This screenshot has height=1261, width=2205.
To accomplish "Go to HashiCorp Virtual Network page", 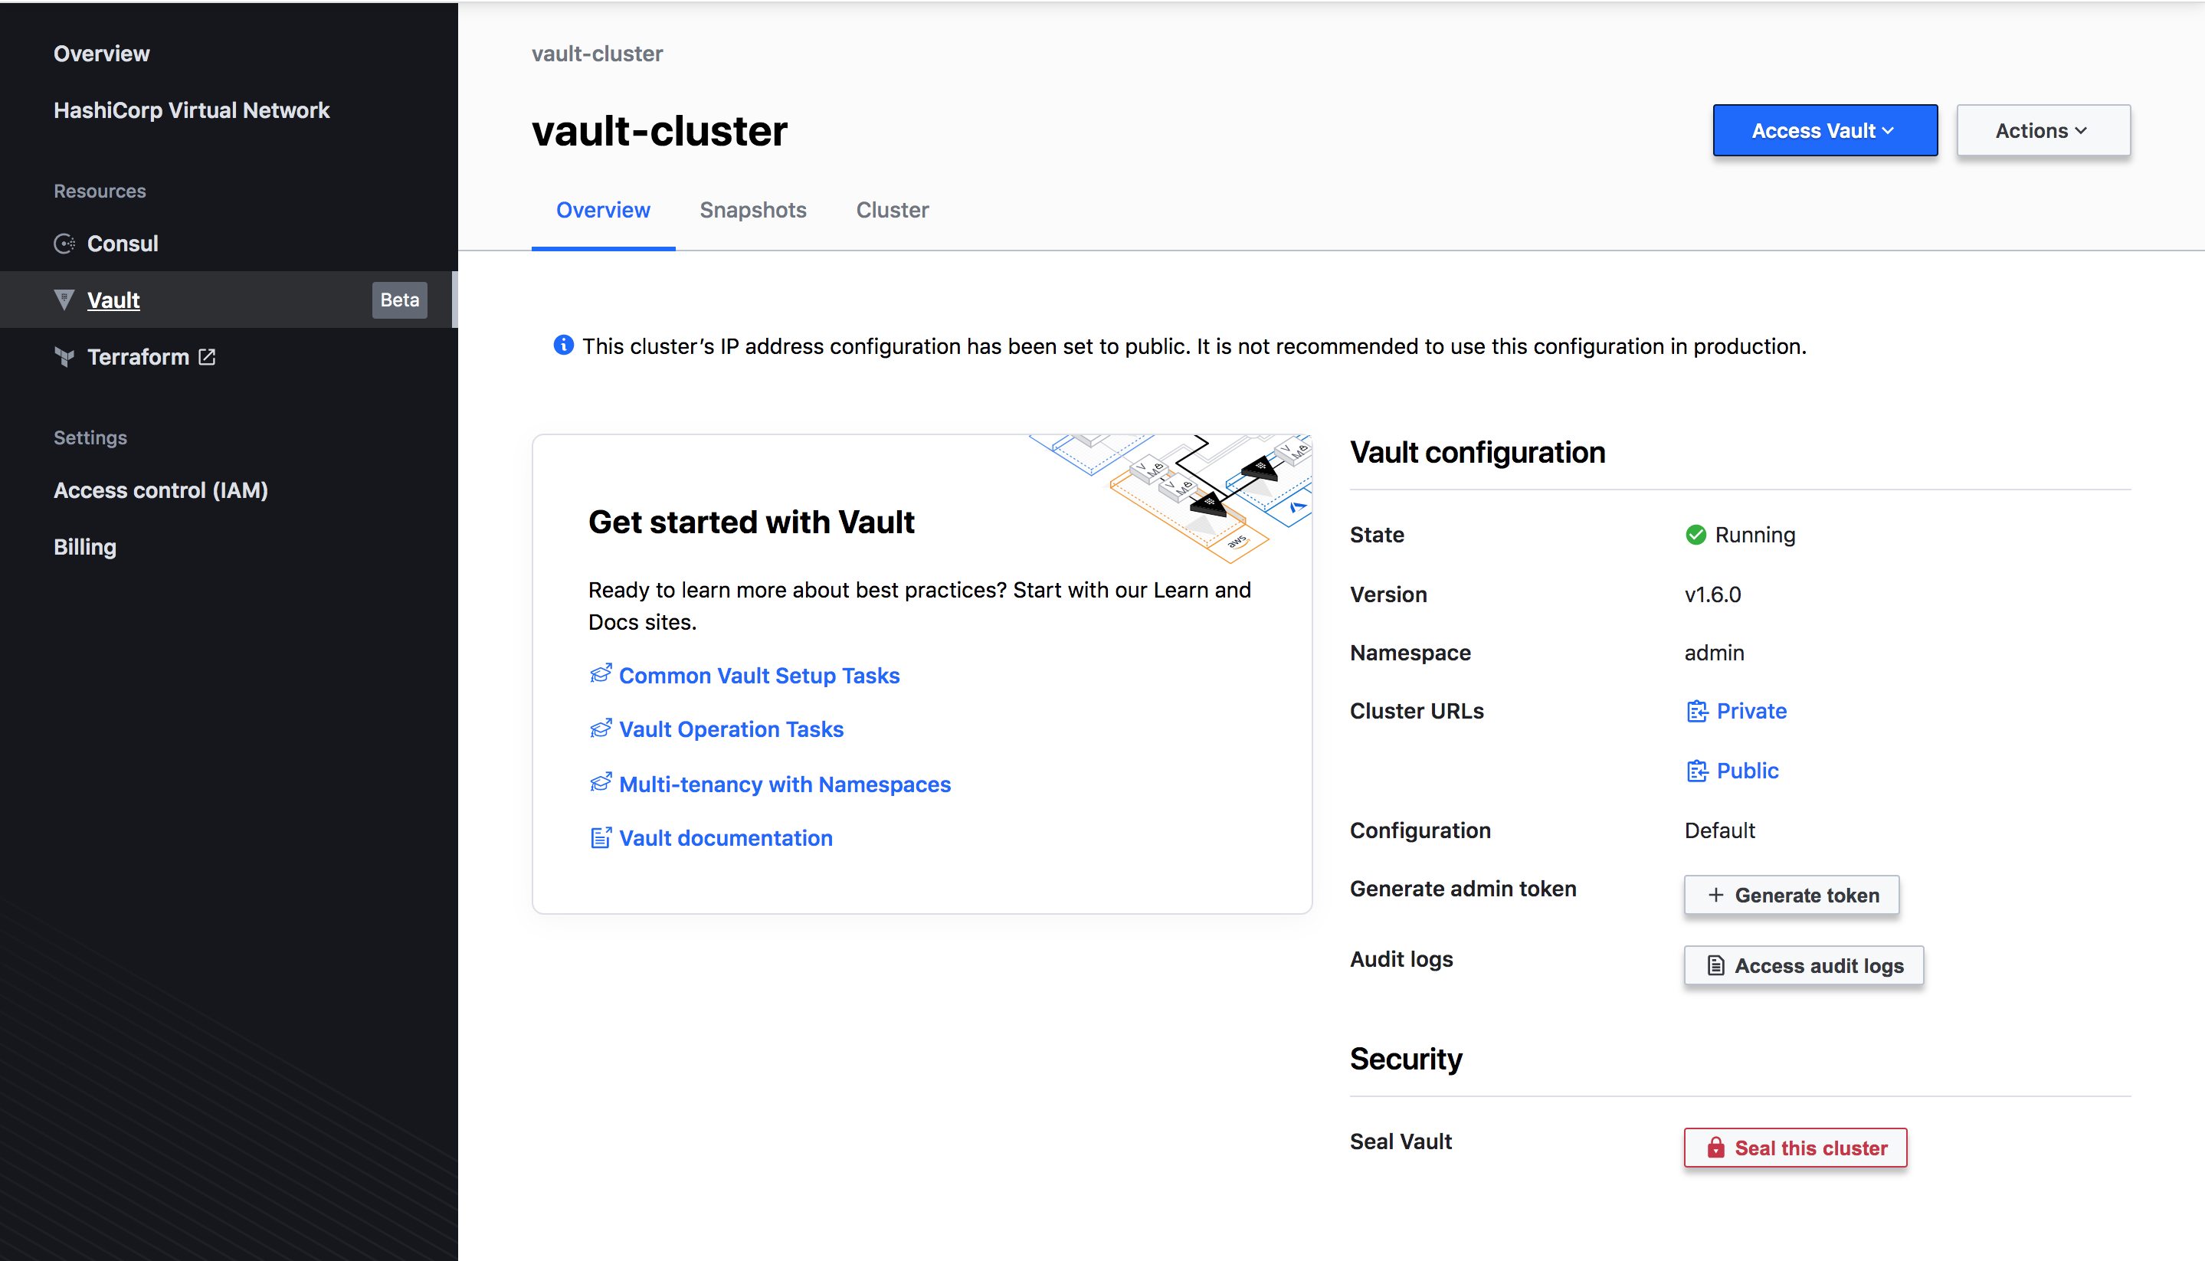I will coord(192,110).
